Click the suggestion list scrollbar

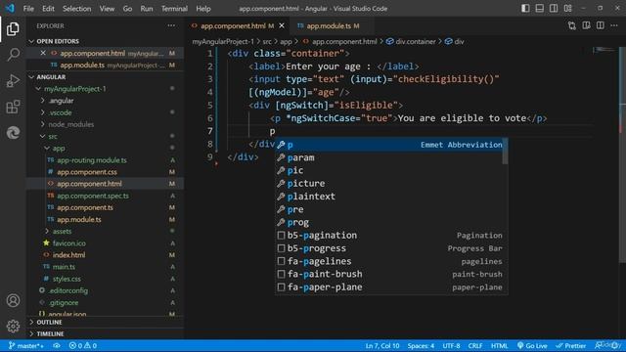tap(505, 152)
